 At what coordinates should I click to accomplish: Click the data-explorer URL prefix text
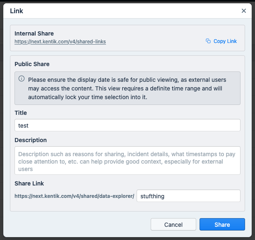(74, 196)
